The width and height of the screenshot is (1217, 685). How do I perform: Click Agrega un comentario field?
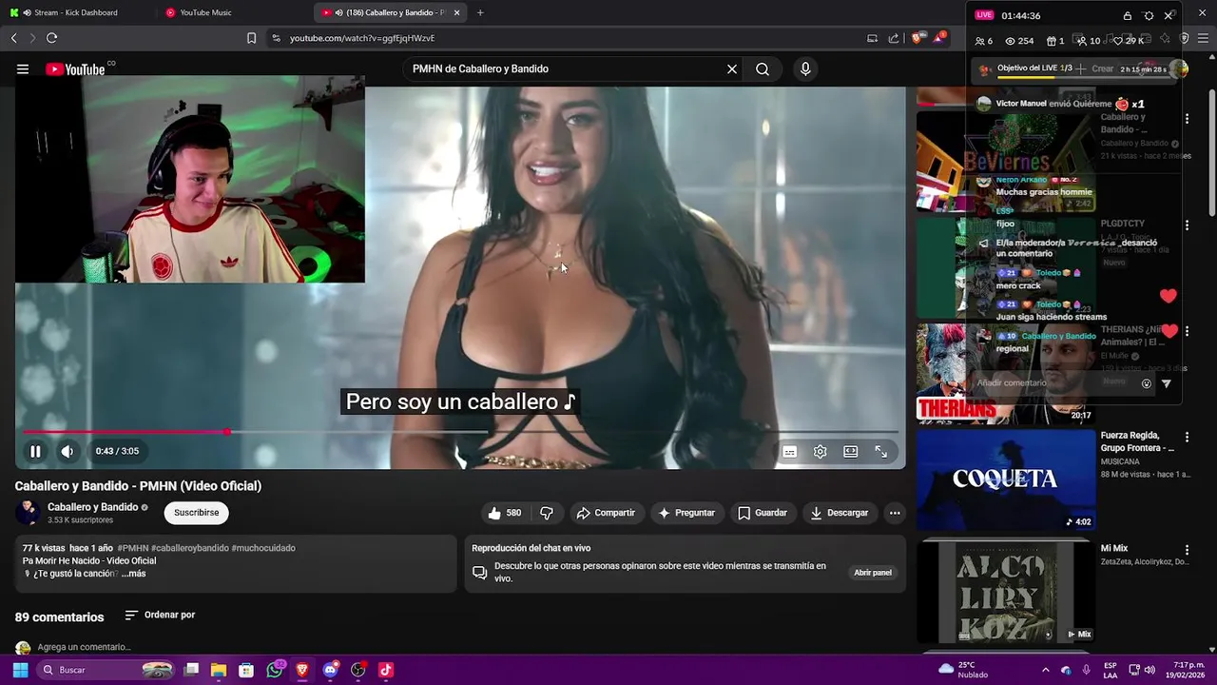(84, 647)
